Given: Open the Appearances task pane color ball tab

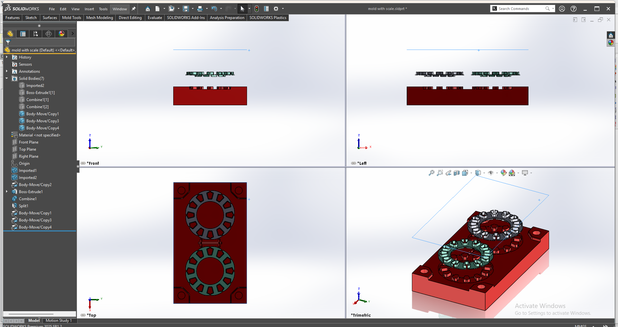Looking at the screenshot, I should tap(611, 42).
